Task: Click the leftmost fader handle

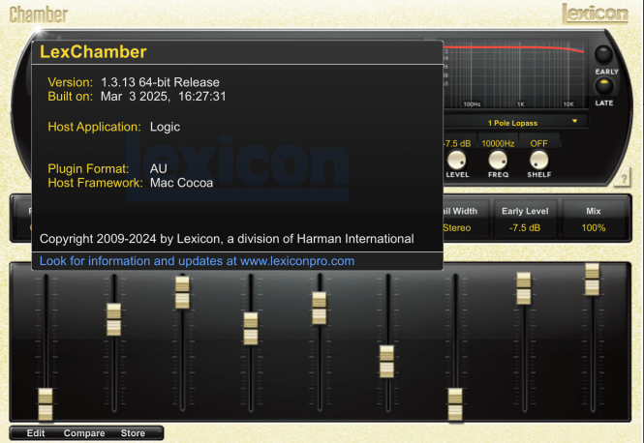Action: (x=46, y=402)
